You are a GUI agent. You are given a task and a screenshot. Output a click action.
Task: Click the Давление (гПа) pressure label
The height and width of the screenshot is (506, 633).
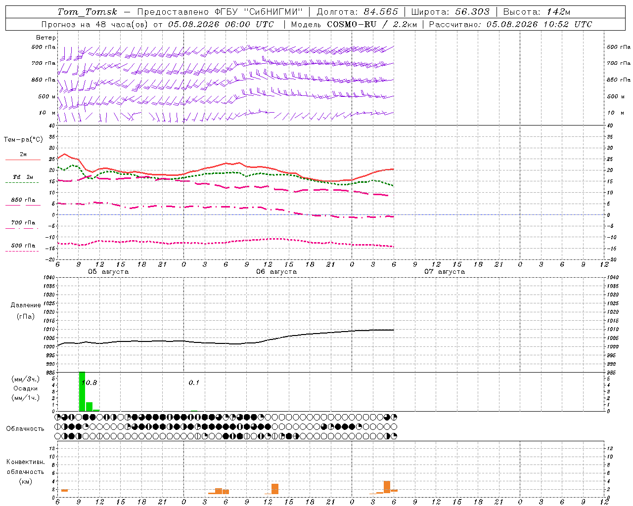click(x=26, y=311)
